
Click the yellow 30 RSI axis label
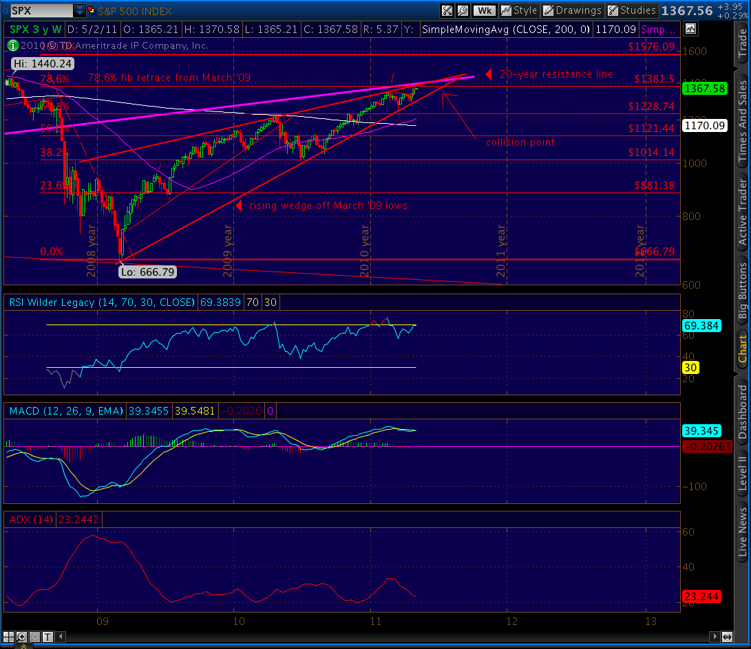point(690,367)
